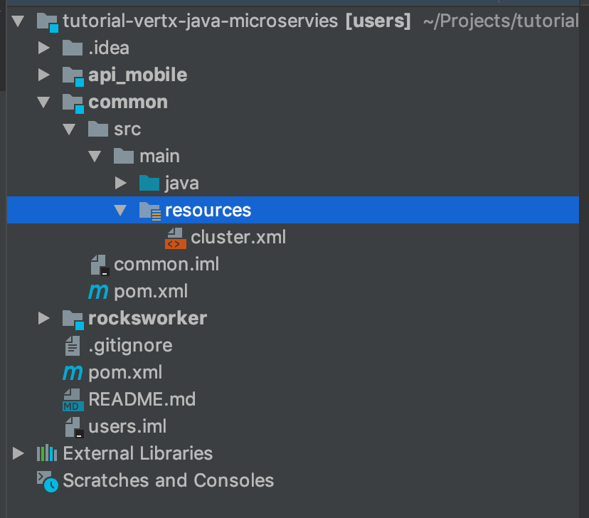
Task: Expand the java folder
Action: coord(120,183)
